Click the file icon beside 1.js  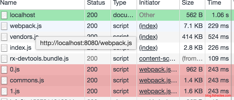click(x=4, y=91)
